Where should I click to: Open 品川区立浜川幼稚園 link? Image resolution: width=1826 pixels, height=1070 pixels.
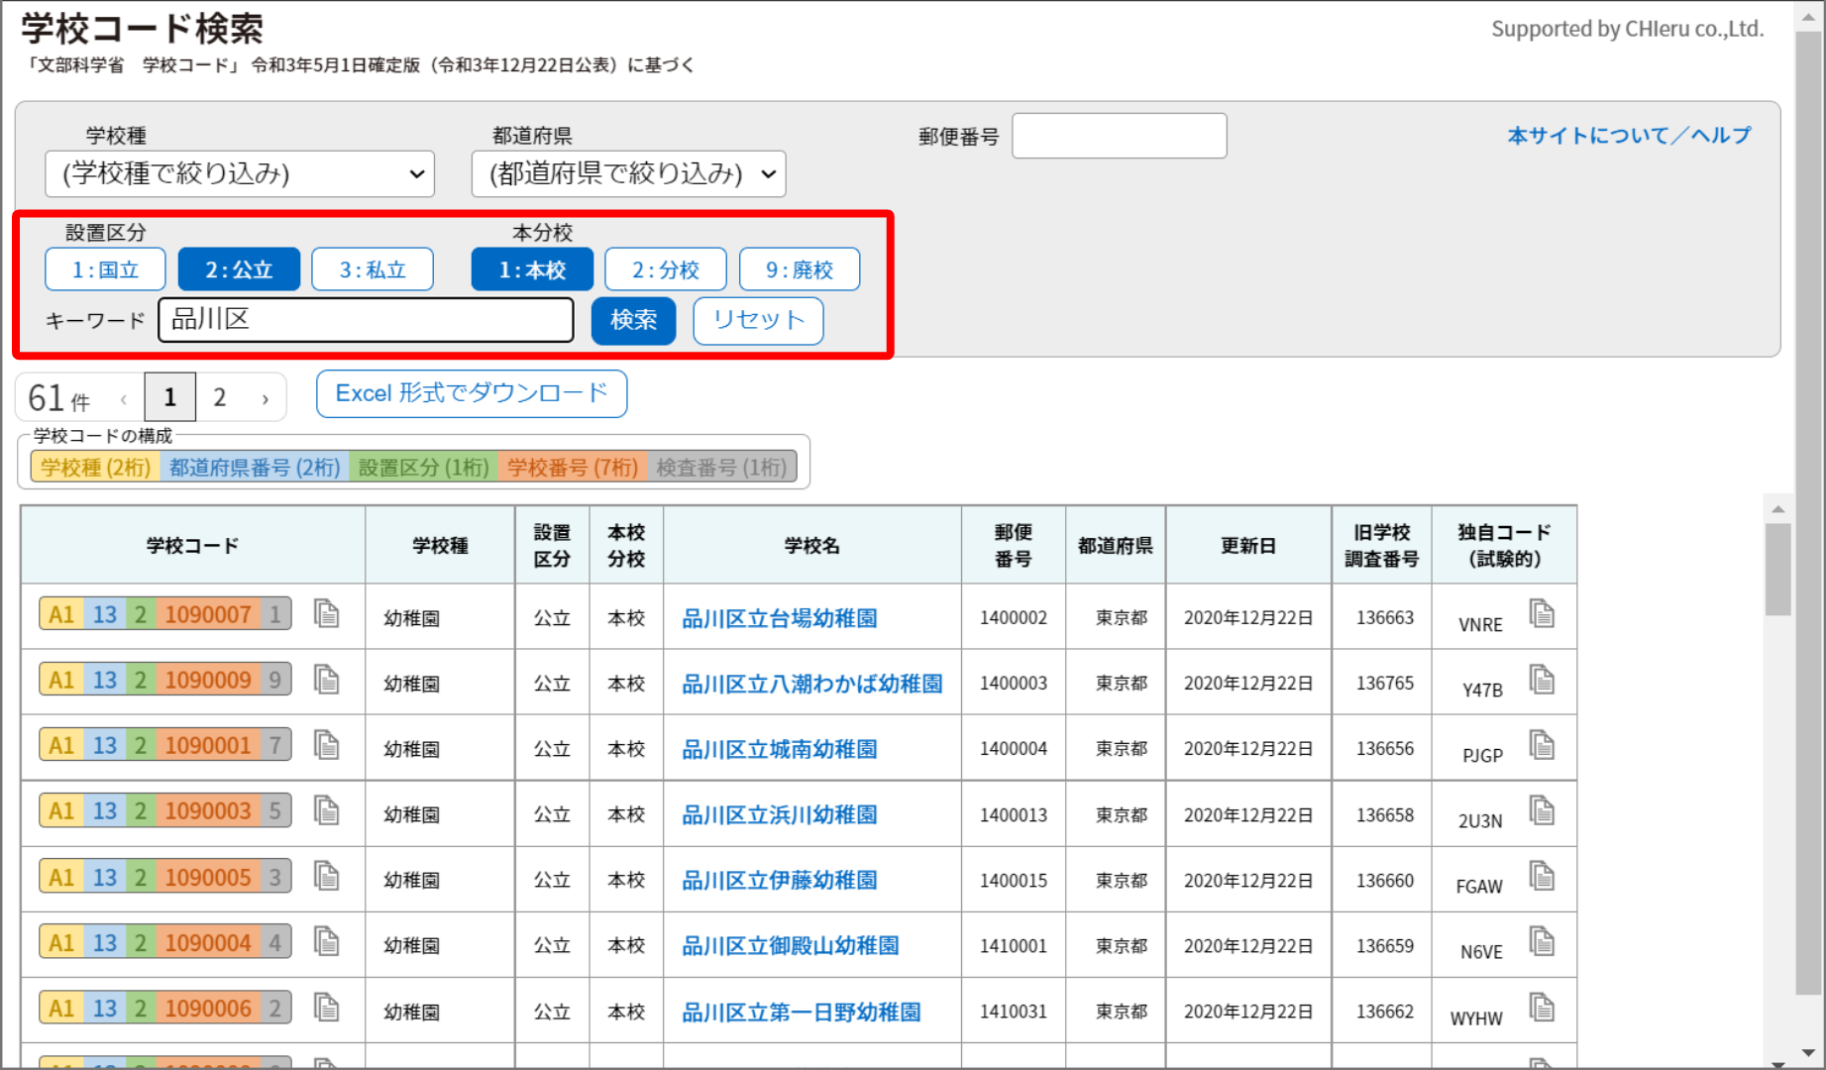(x=780, y=814)
